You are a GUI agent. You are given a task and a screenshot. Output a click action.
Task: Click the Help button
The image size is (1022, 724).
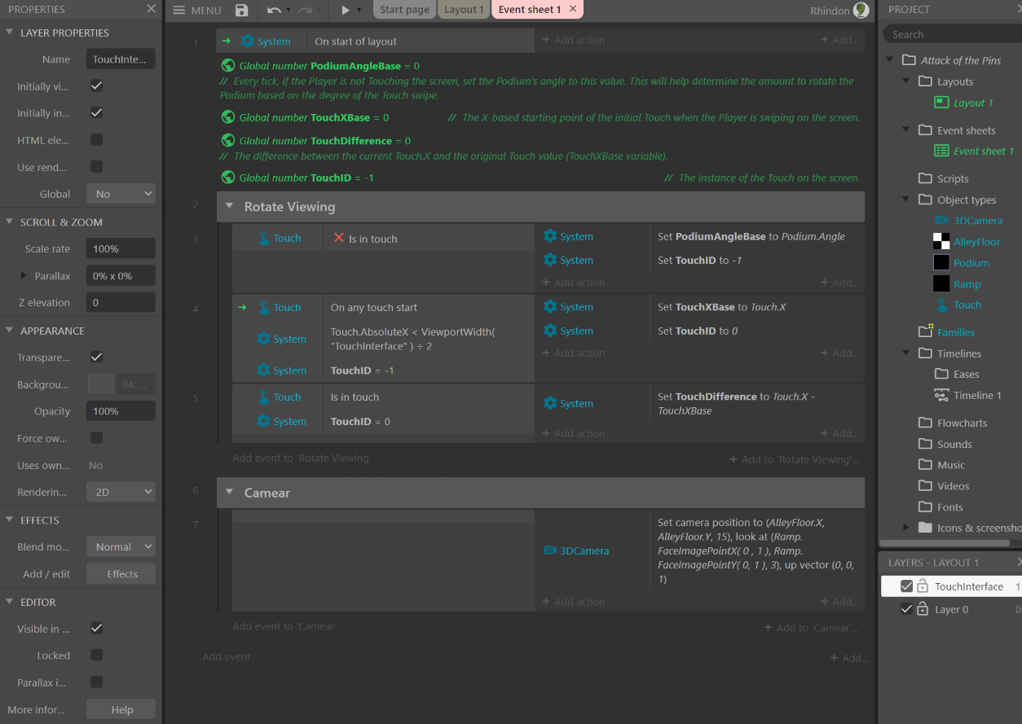121,709
